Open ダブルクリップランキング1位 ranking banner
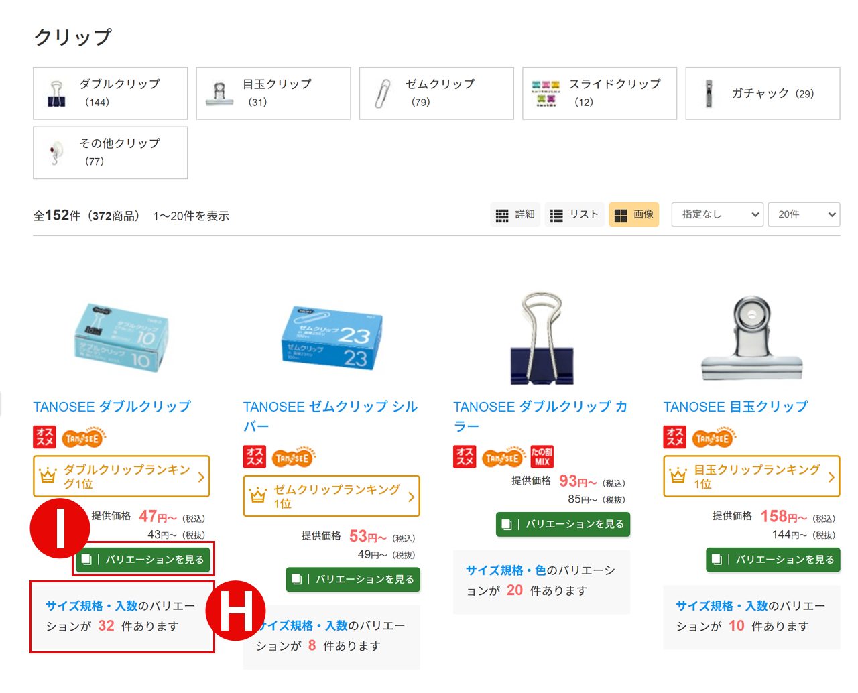The image size is (858, 693). tap(121, 477)
